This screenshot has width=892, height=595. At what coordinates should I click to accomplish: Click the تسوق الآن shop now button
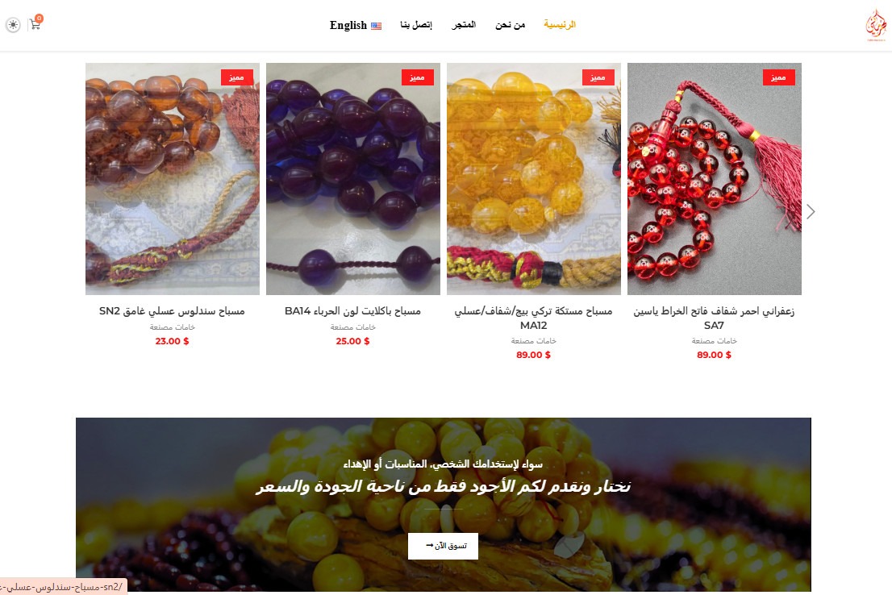(443, 546)
